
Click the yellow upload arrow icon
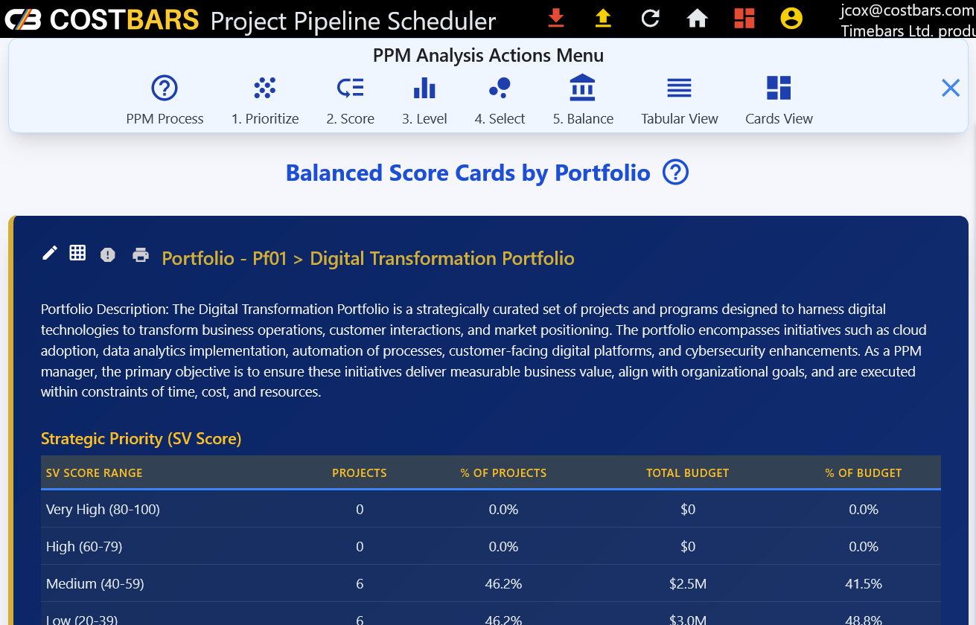coord(603,18)
